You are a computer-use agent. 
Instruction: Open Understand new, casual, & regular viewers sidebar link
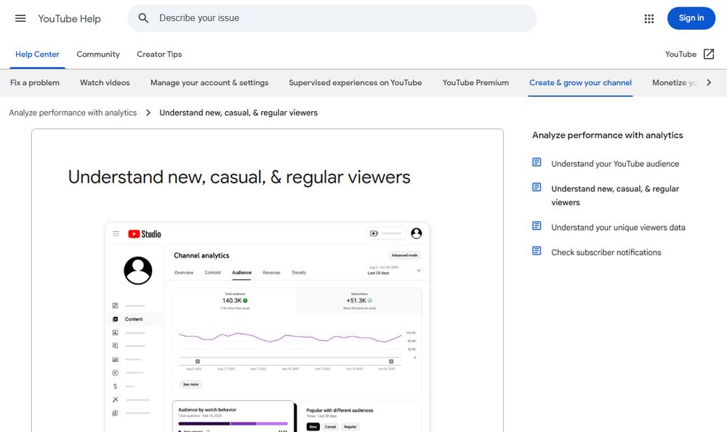pyautogui.click(x=615, y=196)
